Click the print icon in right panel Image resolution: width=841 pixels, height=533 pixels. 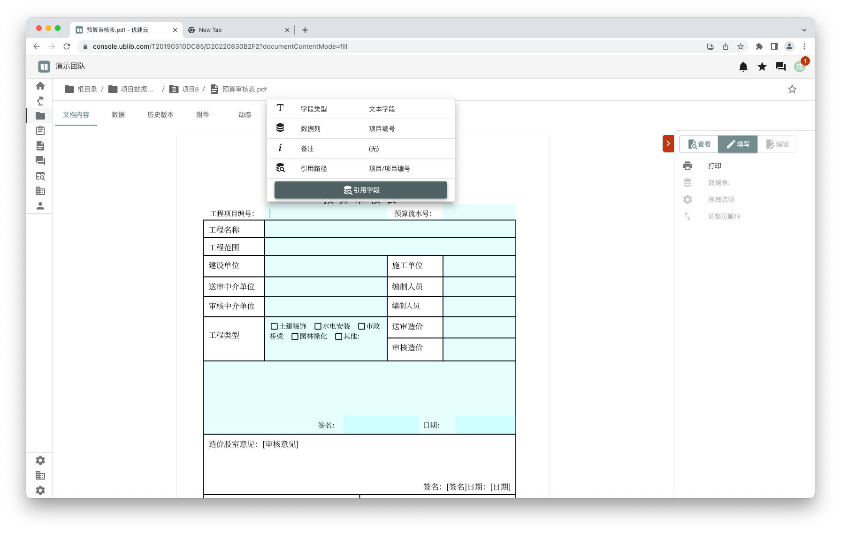tap(688, 165)
